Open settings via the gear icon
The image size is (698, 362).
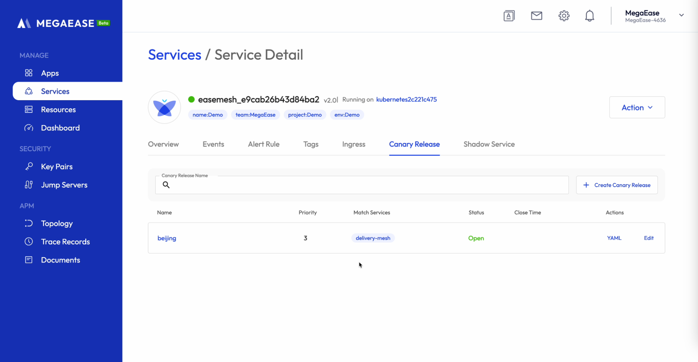coord(564,16)
